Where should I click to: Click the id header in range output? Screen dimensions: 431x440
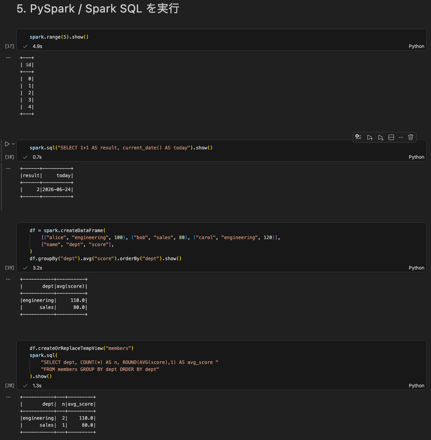click(28, 65)
